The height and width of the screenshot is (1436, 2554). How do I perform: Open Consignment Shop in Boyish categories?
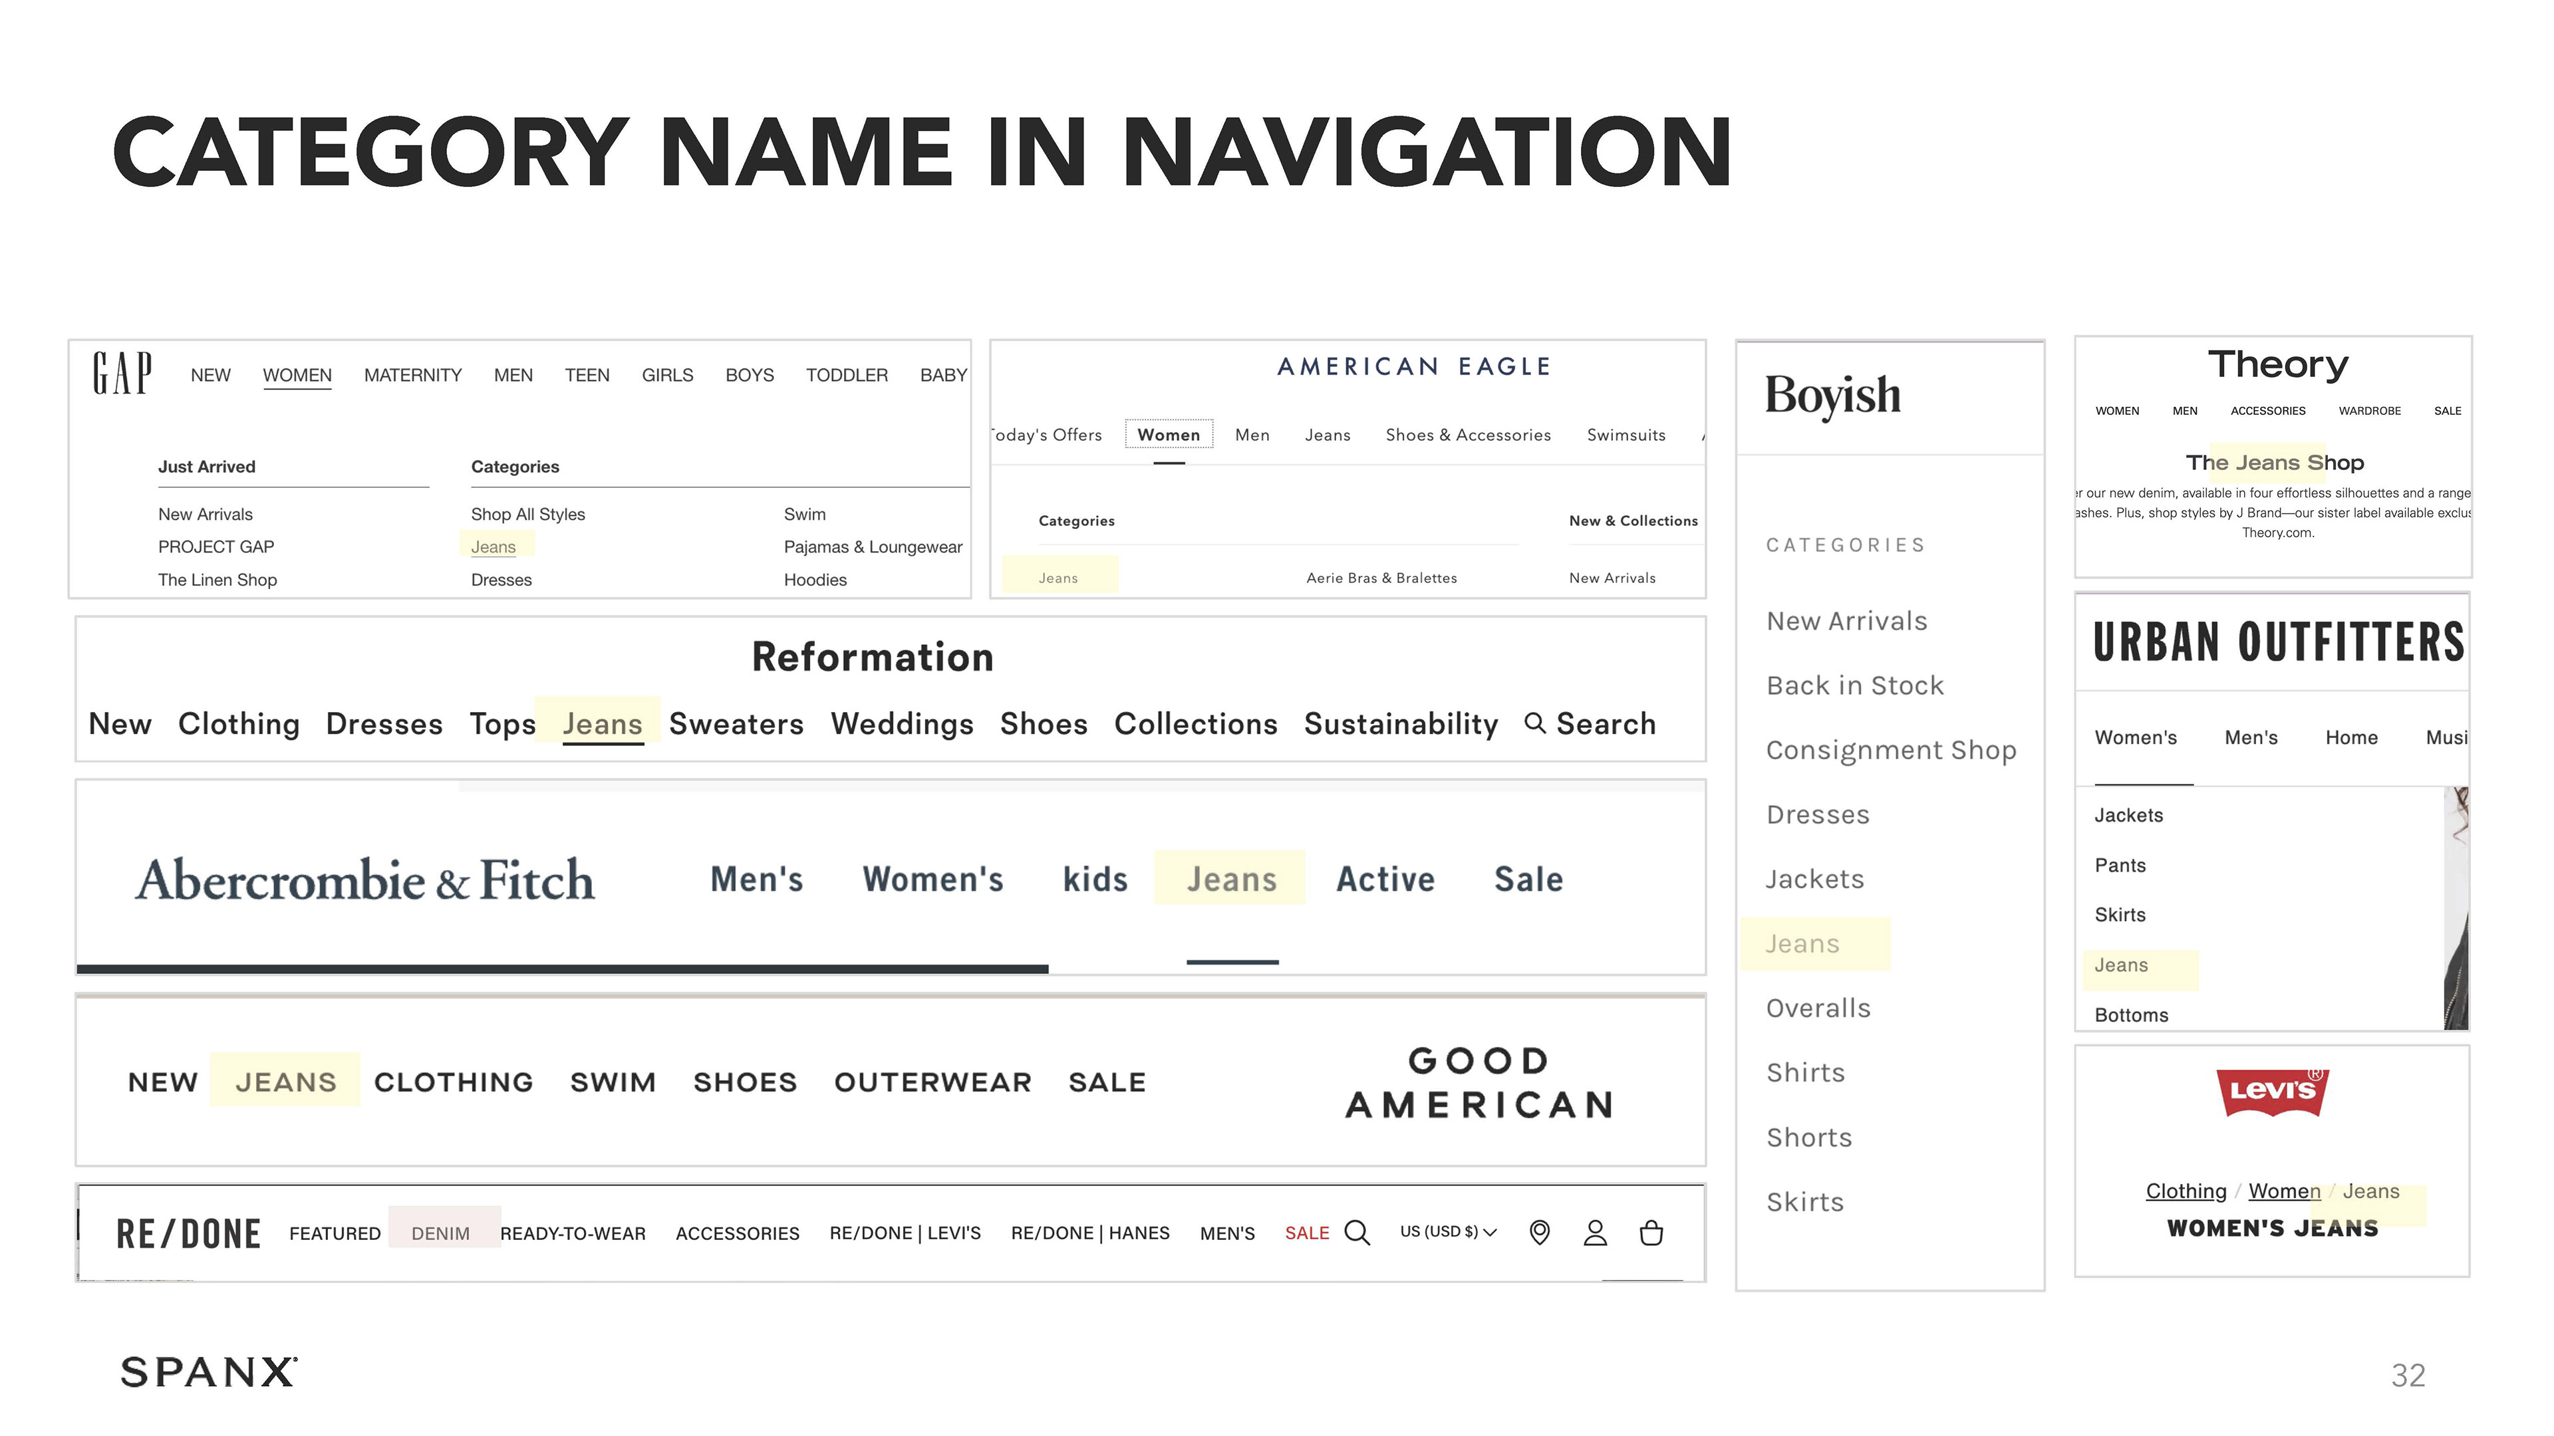pyautogui.click(x=1892, y=750)
